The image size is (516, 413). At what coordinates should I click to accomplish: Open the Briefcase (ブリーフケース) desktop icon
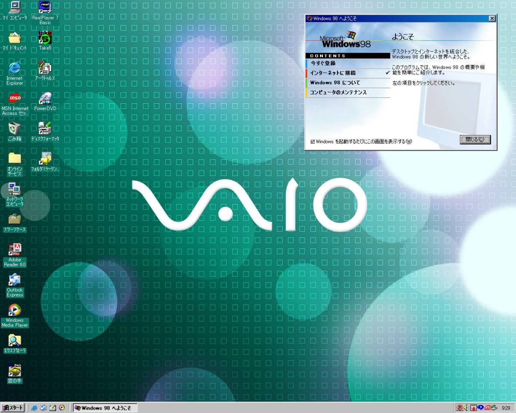pyautogui.click(x=15, y=223)
